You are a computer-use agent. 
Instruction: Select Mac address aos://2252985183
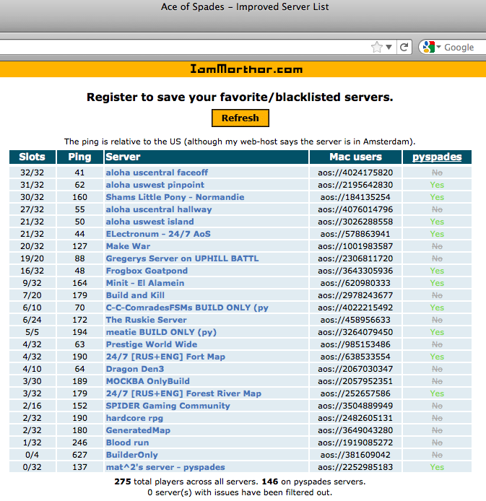[355, 467]
